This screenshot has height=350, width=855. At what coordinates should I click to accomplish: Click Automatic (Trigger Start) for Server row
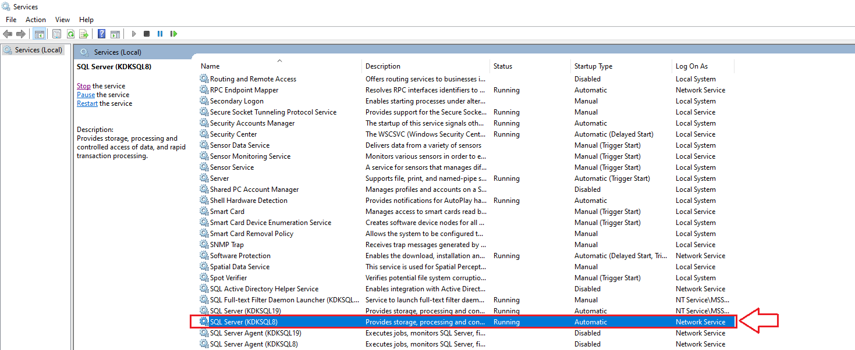point(612,178)
